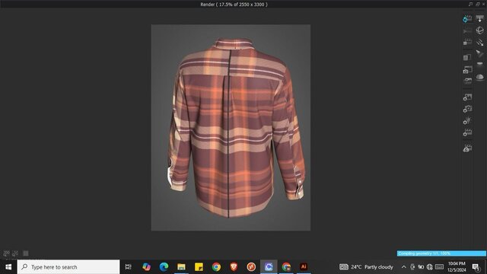This screenshot has width=487, height=274.
Task: Open render properties clapper gear icon
Action: [x=467, y=132]
